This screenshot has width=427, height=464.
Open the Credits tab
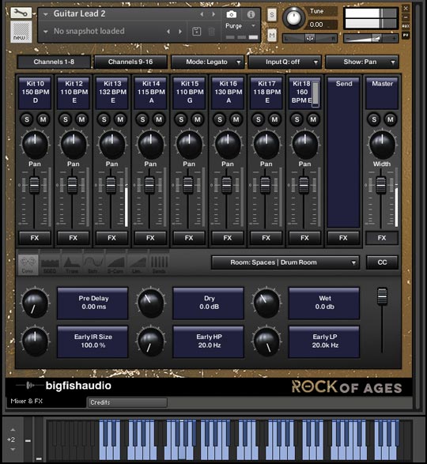point(127,402)
